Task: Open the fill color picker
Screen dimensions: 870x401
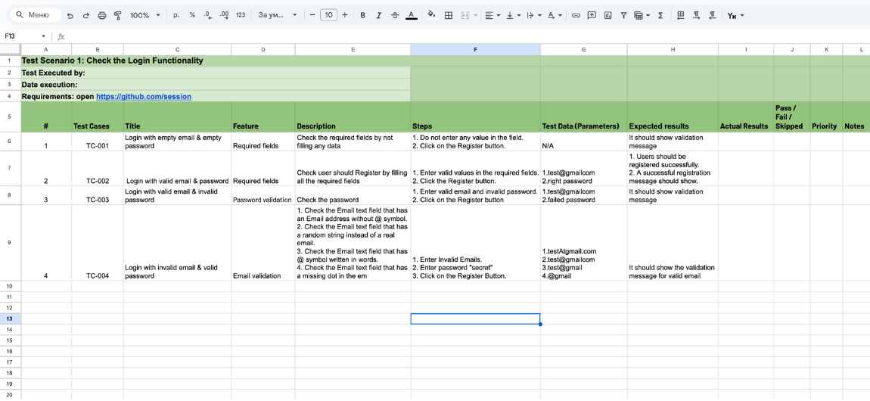Action: click(x=432, y=16)
